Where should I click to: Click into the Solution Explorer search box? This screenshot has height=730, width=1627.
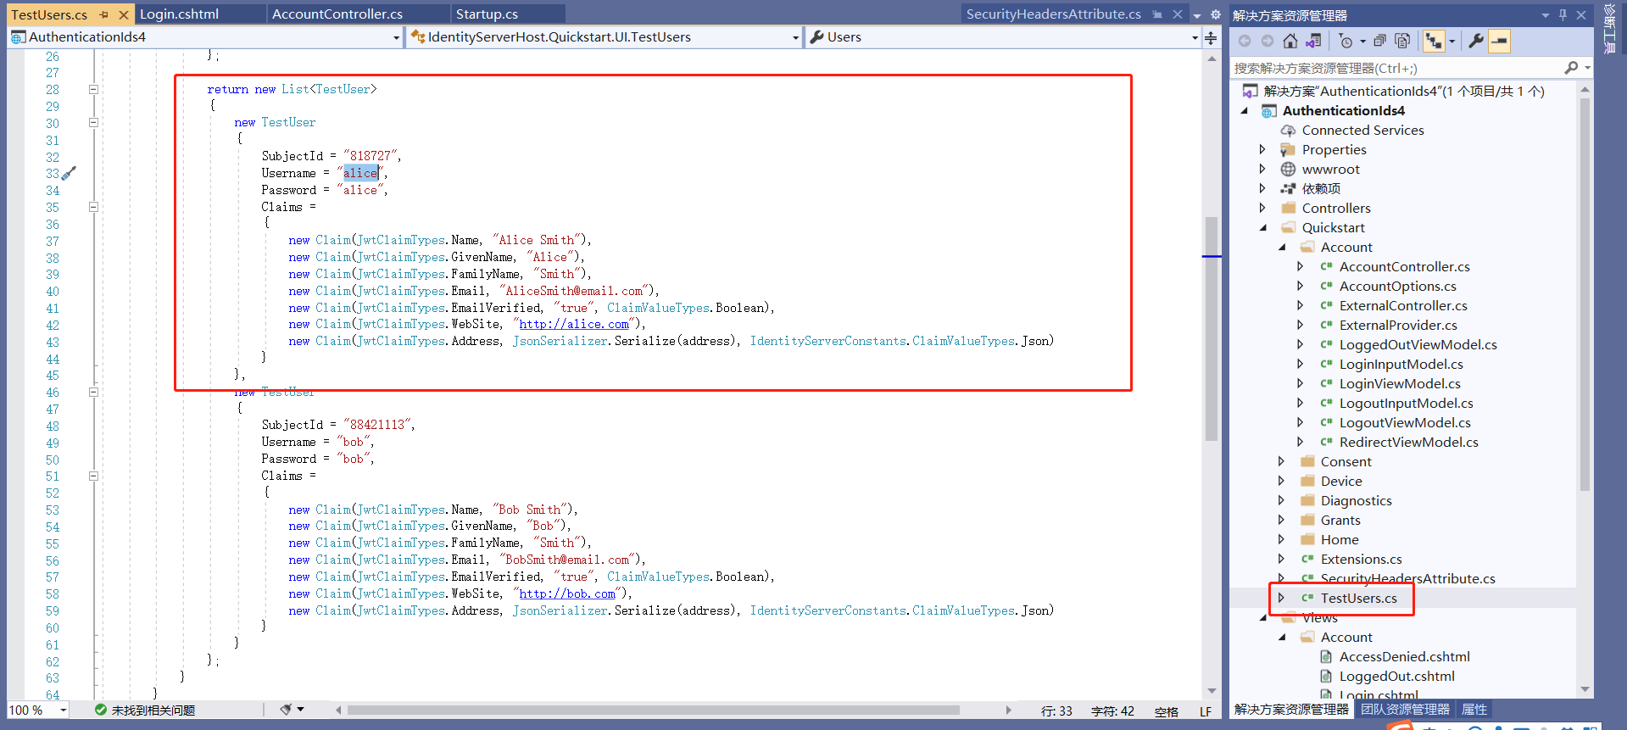point(1396,68)
